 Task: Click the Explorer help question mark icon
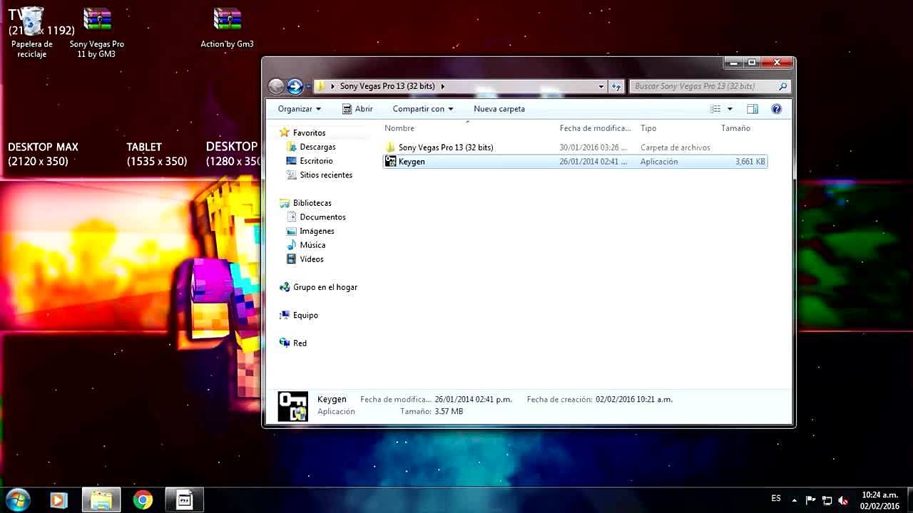pyautogui.click(x=776, y=109)
